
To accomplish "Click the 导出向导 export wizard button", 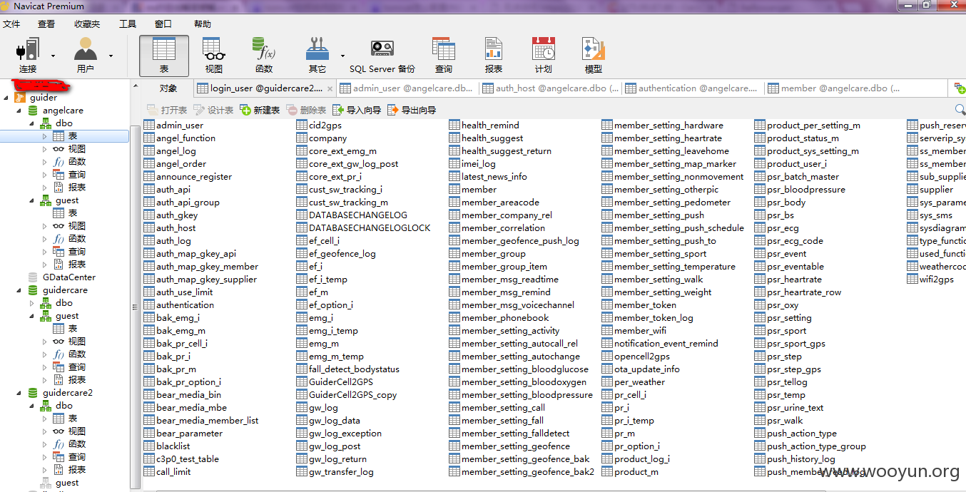I will tap(412, 110).
